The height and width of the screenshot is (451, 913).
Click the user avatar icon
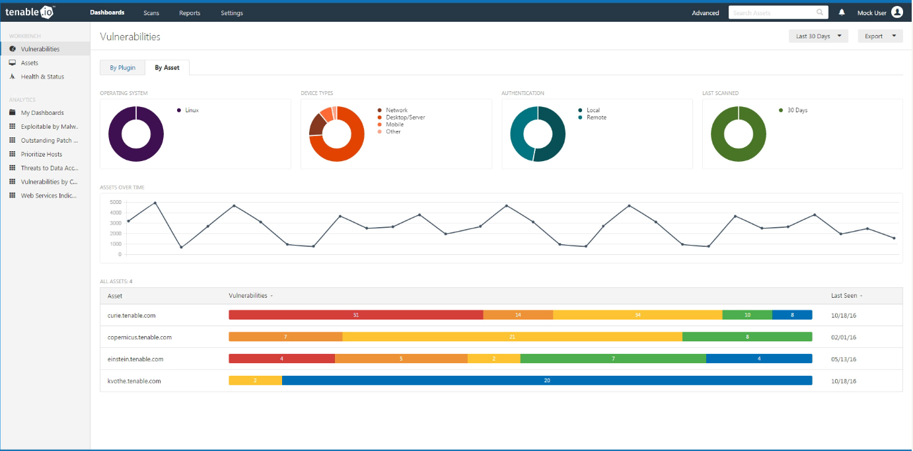click(x=896, y=13)
